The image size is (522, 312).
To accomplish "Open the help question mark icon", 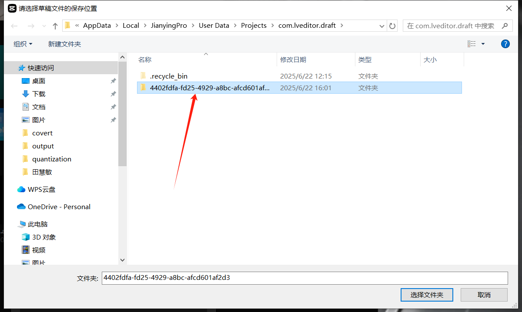I will pyautogui.click(x=505, y=44).
